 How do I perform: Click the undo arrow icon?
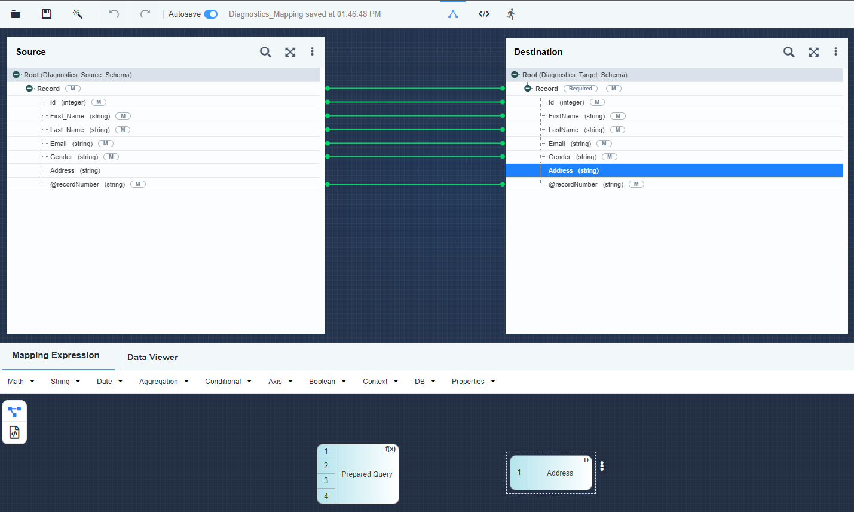[x=114, y=14]
